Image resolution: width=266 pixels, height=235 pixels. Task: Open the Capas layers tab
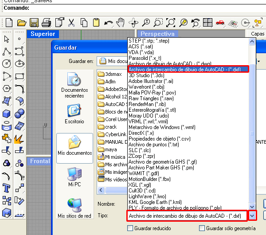coord(258,34)
